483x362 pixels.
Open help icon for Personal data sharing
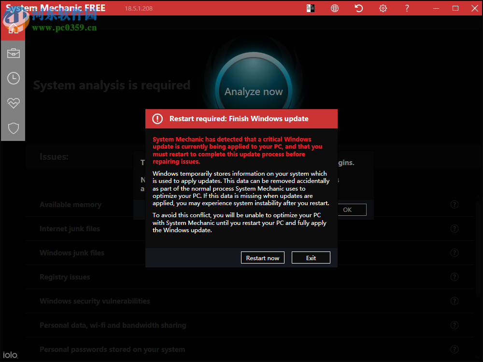(x=455, y=325)
